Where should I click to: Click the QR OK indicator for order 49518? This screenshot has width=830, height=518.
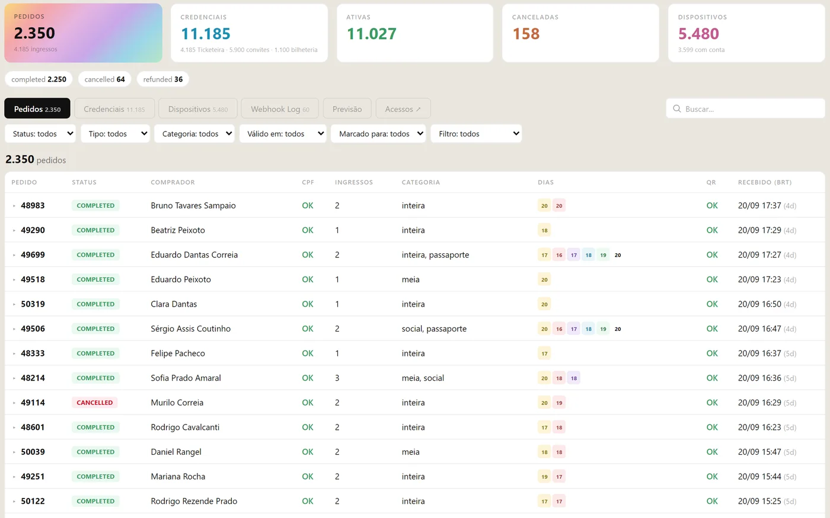(x=712, y=279)
